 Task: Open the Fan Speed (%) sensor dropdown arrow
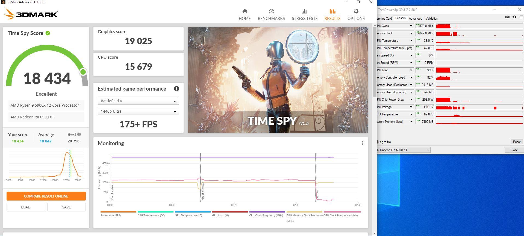tap(411, 55)
